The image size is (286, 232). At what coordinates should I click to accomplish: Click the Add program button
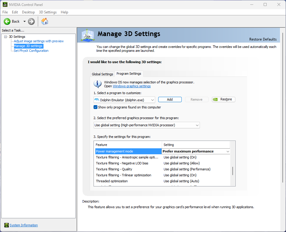tap(170, 99)
